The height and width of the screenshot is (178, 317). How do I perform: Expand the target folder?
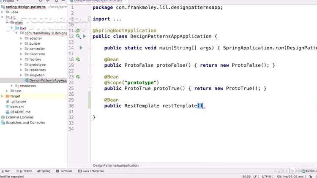(2, 96)
